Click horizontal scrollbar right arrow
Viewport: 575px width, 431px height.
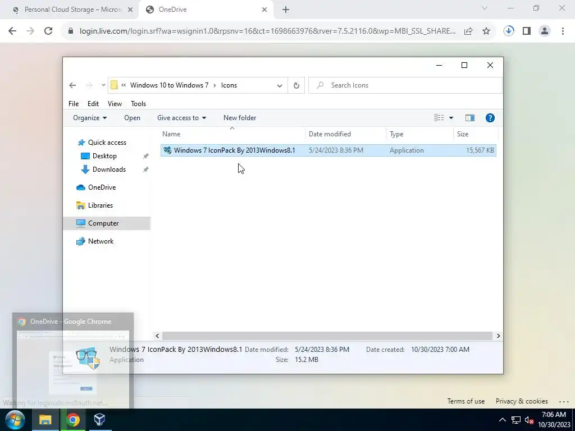pos(498,336)
